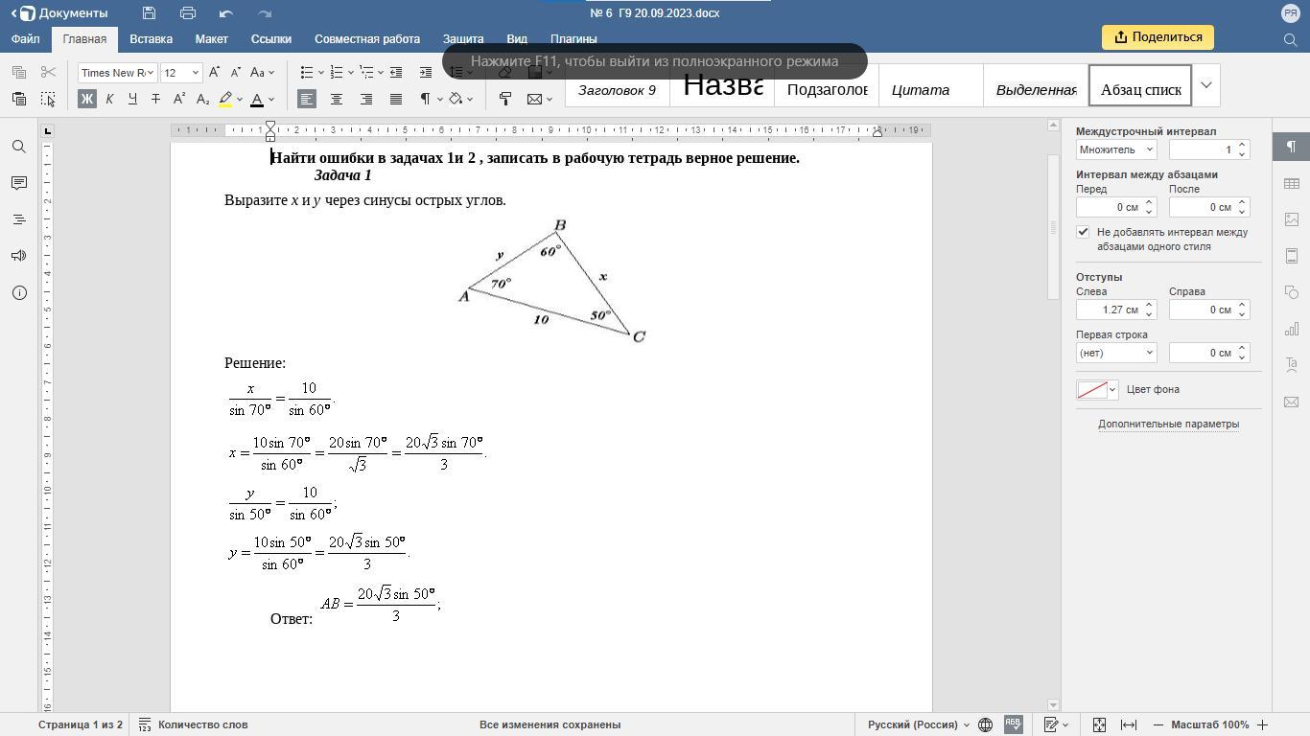Open the Comments panel in left sidebar

pos(19,183)
